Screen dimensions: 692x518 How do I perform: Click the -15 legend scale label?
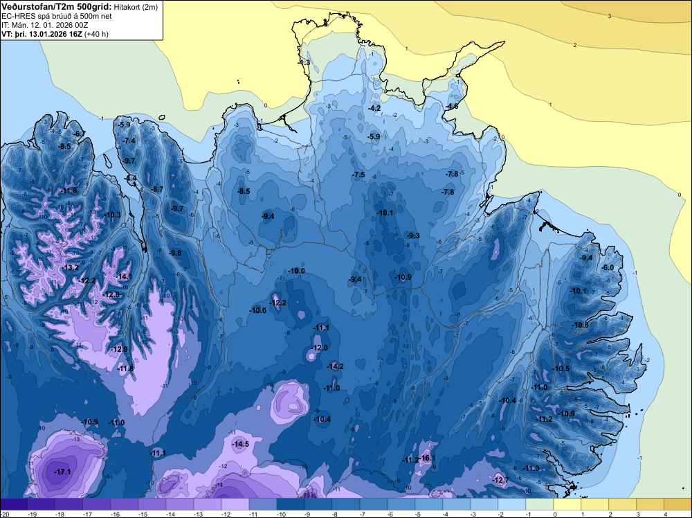(x=142, y=514)
